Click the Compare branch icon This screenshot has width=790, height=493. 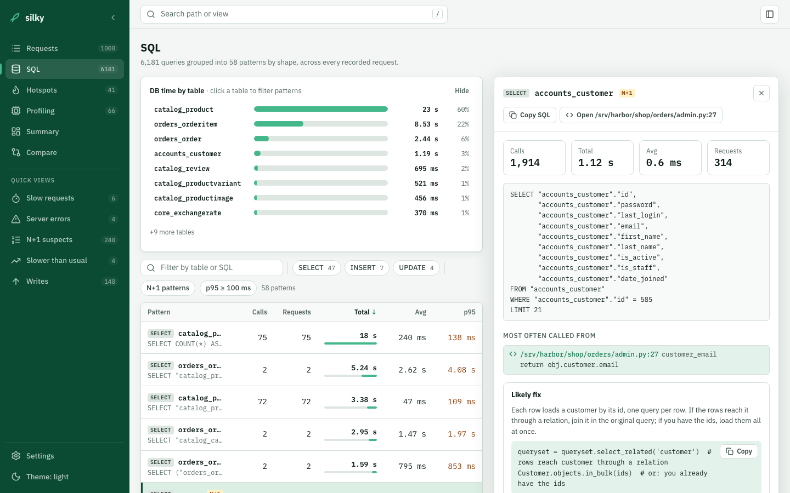16,152
